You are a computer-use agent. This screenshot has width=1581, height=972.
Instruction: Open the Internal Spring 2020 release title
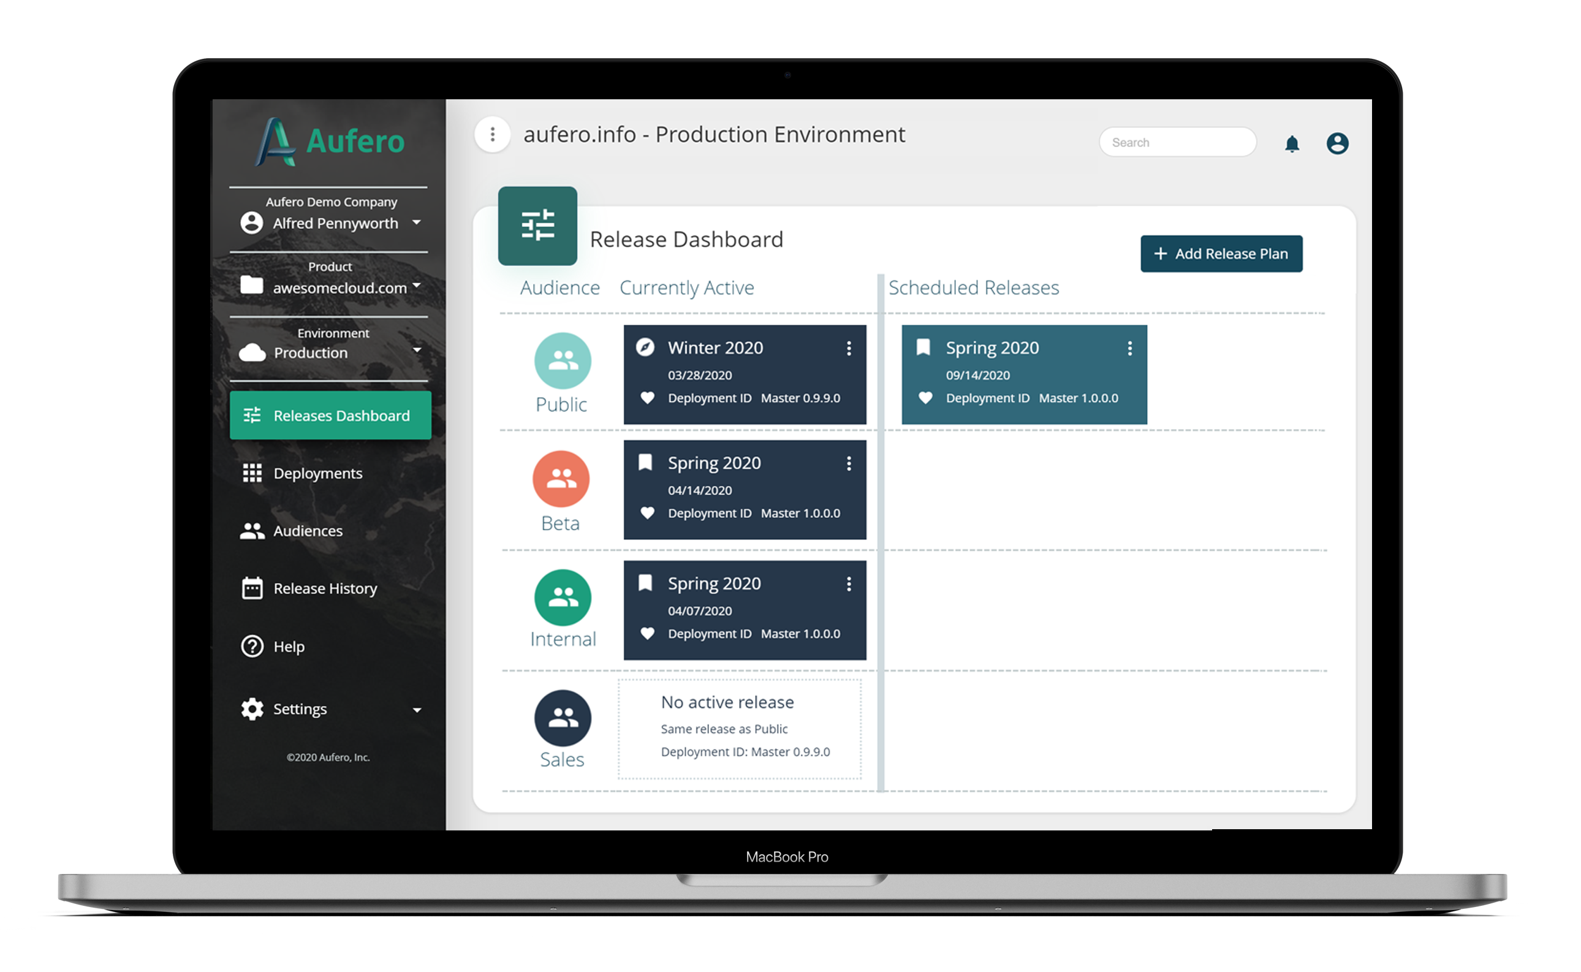(x=715, y=583)
